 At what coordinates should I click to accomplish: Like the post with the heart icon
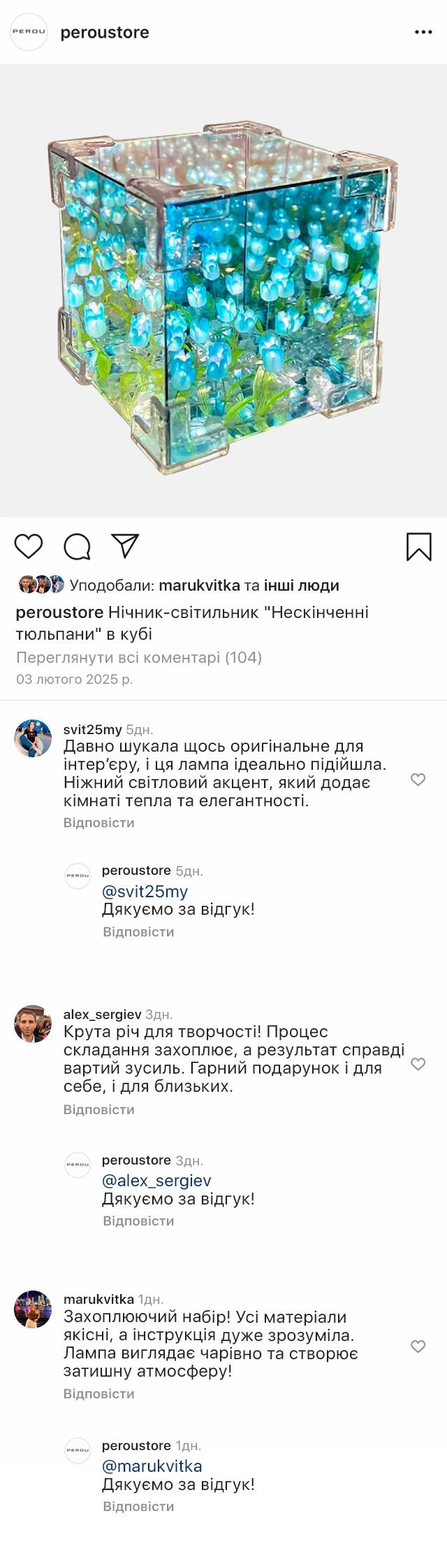29,546
